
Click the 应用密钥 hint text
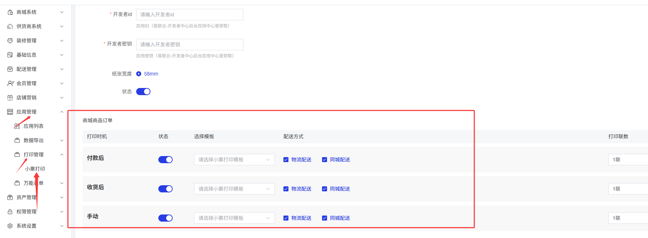coord(185,56)
